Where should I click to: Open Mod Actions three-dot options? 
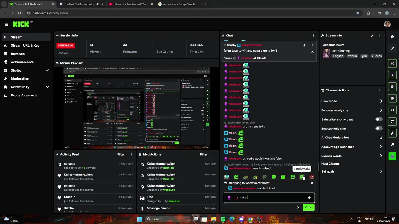point(214,154)
